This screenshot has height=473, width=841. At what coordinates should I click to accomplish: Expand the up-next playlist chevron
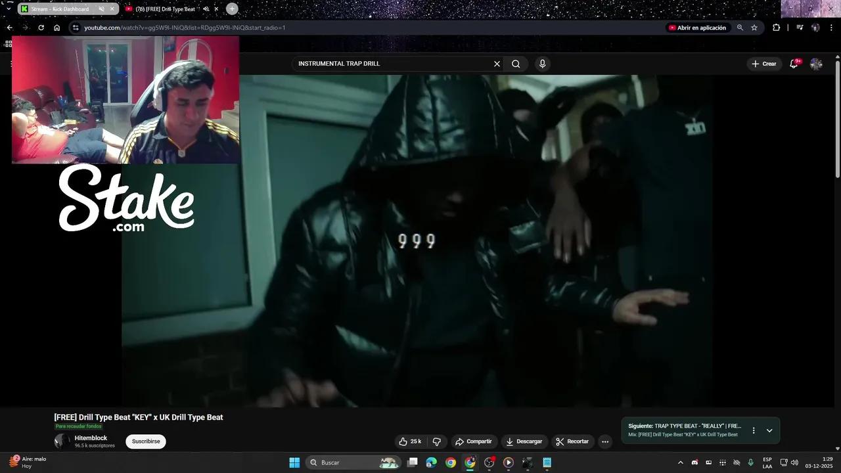point(769,431)
